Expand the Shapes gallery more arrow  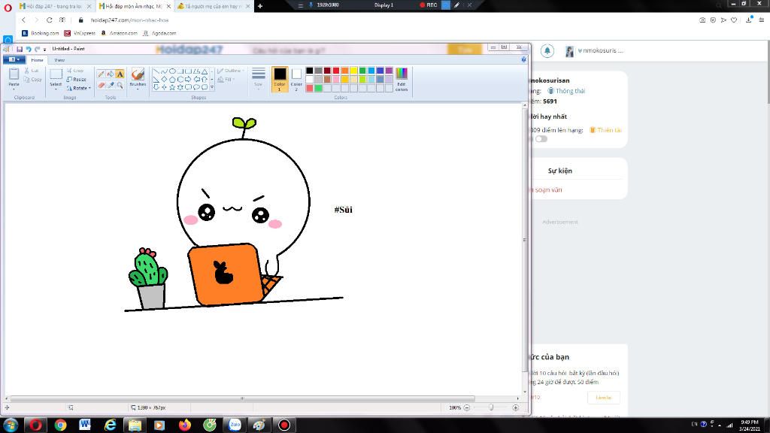click(x=212, y=87)
